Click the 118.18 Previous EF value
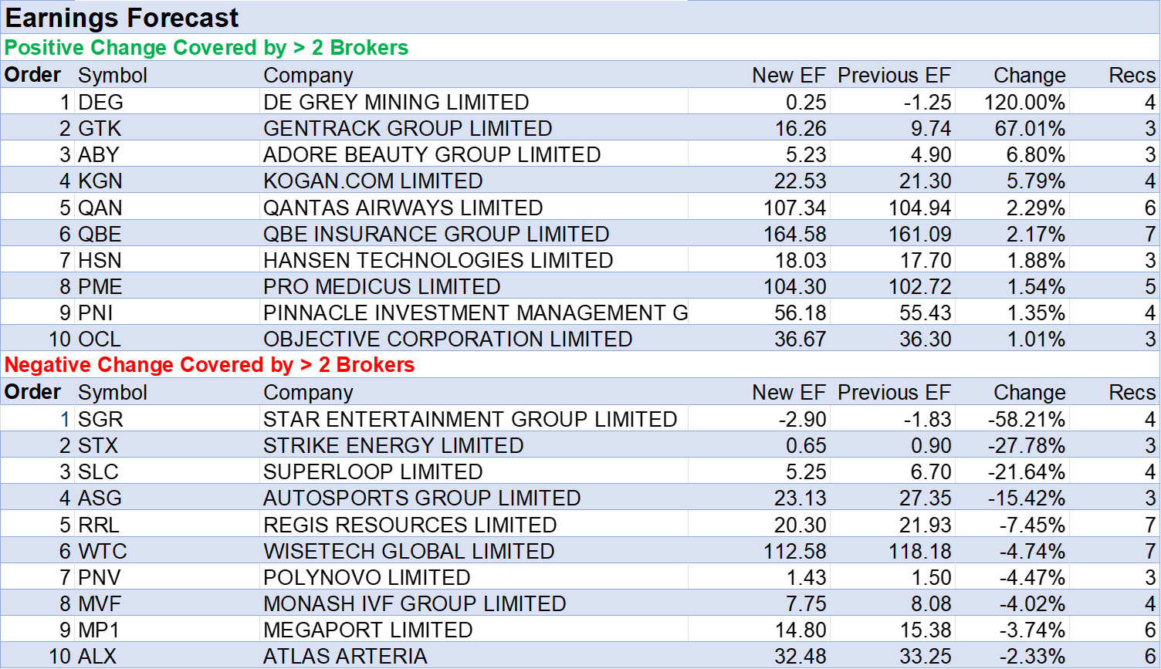 [919, 551]
